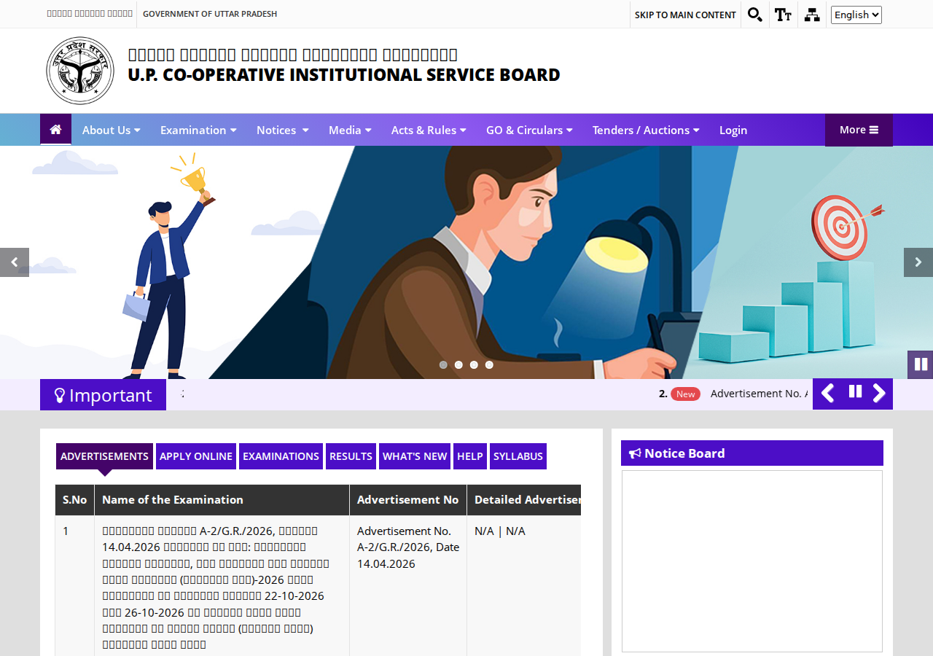Go to previous Important ticker item
933x656 pixels.
click(827, 394)
